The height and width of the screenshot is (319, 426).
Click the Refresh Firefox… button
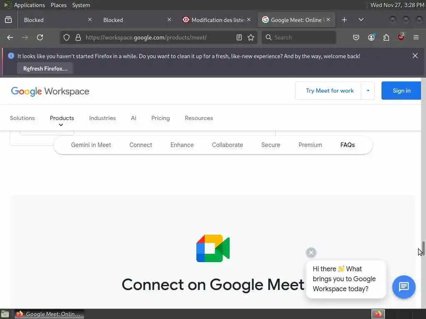pos(45,69)
